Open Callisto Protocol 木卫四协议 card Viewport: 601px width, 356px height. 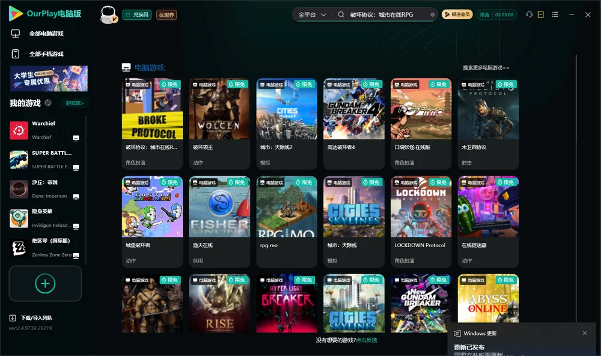pyautogui.click(x=488, y=124)
